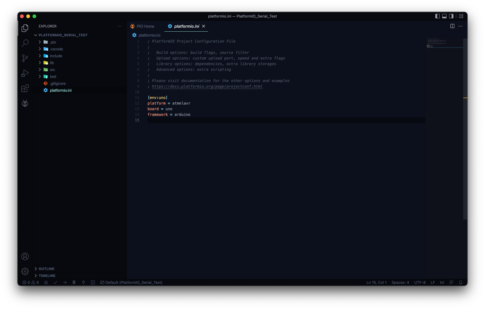Image resolution: width=485 pixels, height=309 pixels.
Task: Open the Explorer view in activity bar
Action: click(x=25, y=28)
